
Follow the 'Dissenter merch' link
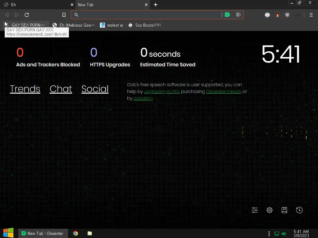click(x=224, y=91)
